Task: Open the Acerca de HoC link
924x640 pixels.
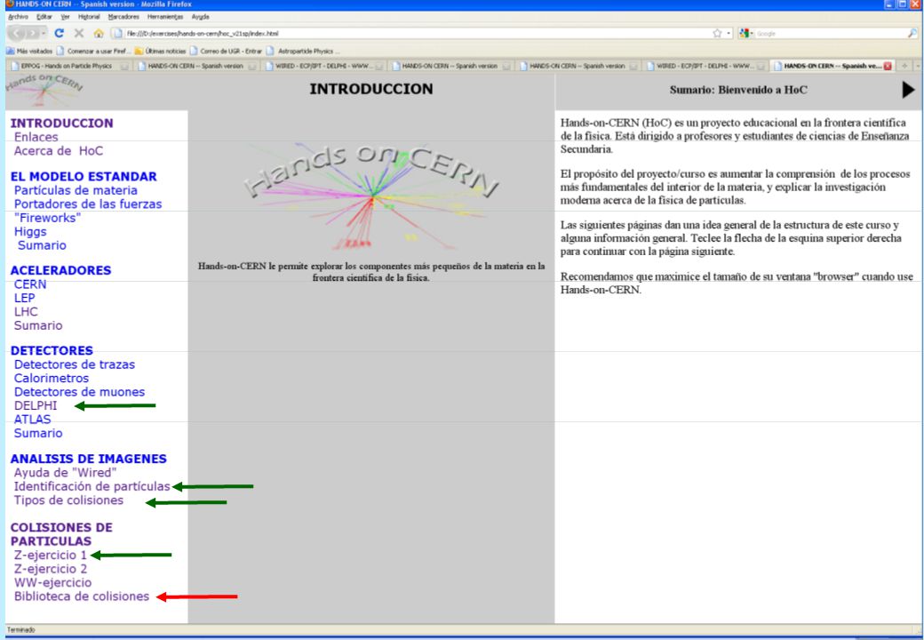Action: 59,151
